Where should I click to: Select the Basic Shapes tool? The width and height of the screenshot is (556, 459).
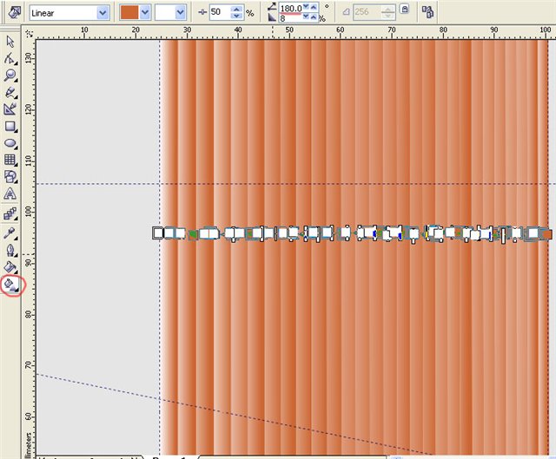(10, 176)
